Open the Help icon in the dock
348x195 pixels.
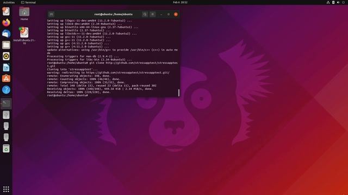click(6, 90)
